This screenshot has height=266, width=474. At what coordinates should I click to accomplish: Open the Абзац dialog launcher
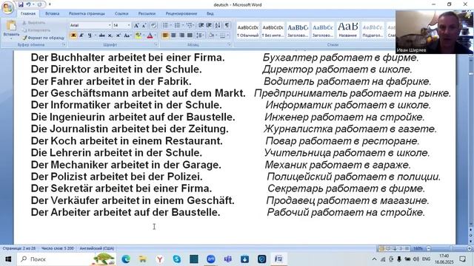click(229, 44)
